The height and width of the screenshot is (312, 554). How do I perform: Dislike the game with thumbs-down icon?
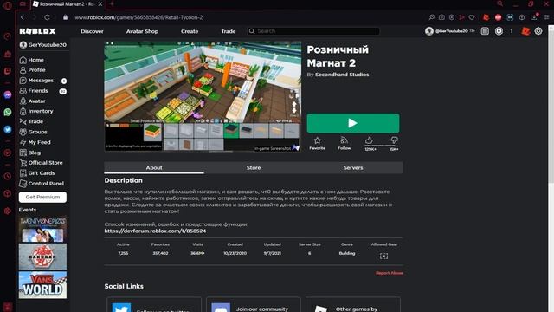pyautogui.click(x=395, y=140)
